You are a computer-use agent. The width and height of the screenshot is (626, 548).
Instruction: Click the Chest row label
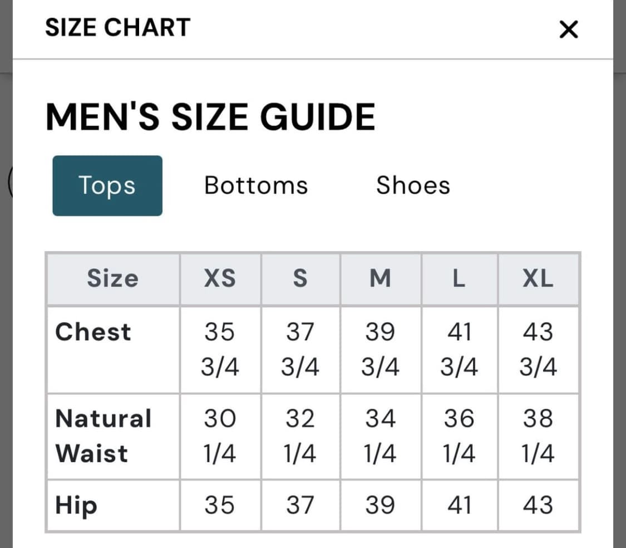point(93,332)
